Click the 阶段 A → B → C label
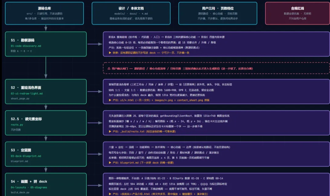The width and height of the screenshot is (330, 196). coord(21,51)
